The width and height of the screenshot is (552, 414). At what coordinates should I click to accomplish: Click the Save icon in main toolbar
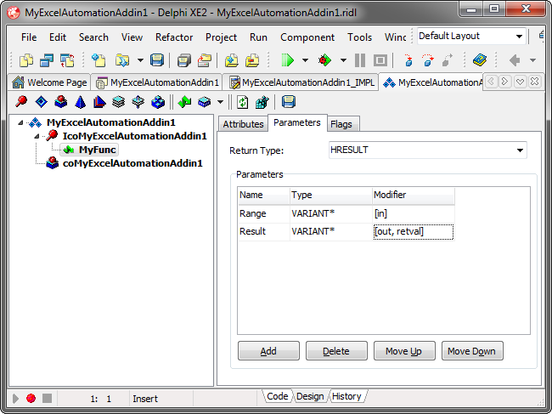[x=157, y=60]
